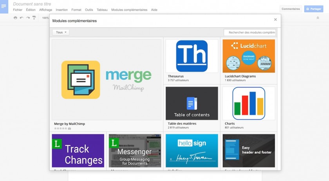This screenshot has width=329, height=181.
Task: Open the Édition menu
Action: tap(31, 10)
